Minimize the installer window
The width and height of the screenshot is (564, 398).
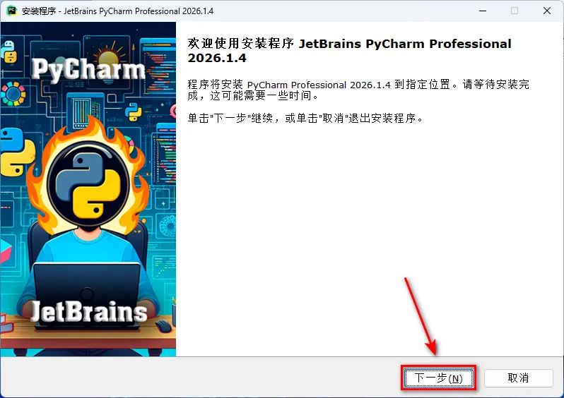click(483, 11)
